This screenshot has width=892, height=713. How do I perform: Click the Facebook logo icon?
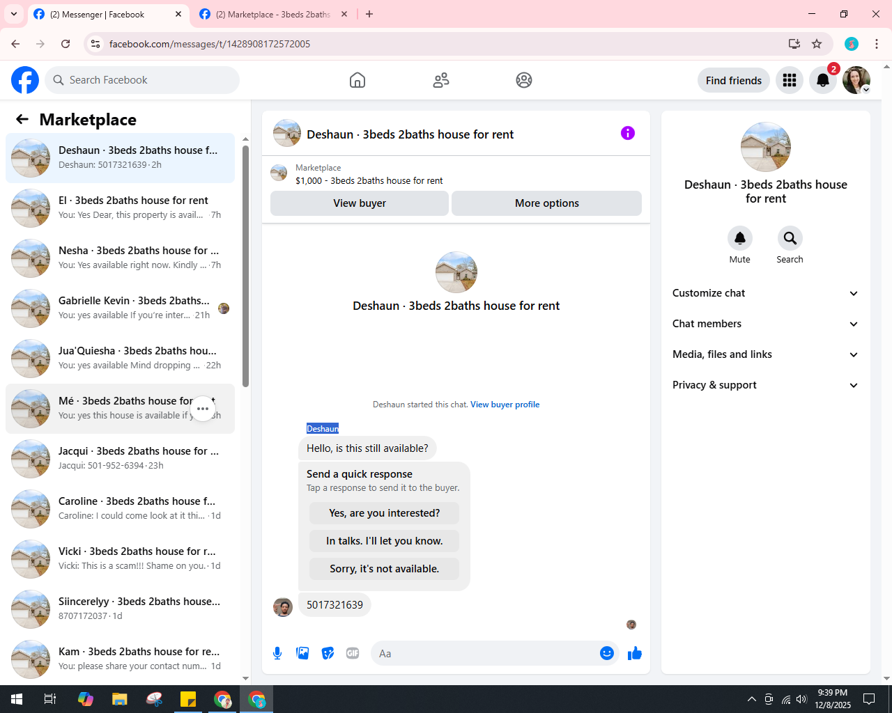pyautogui.click(x=25, y=80)
